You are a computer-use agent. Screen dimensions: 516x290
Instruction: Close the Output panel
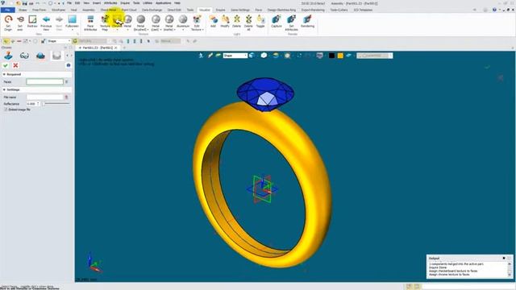509,259
